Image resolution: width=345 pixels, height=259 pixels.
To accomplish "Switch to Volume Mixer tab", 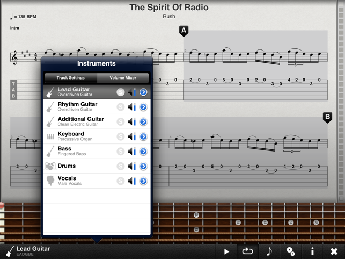I will tap(123, 78).
